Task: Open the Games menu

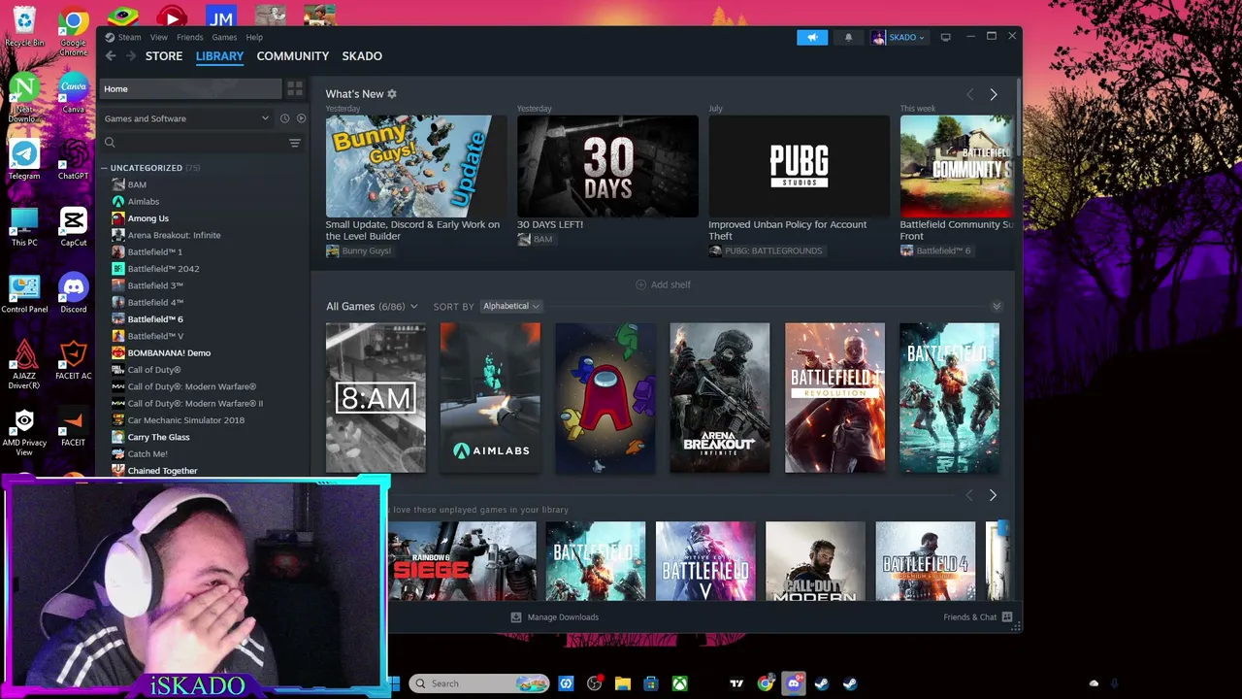Action: (x=224, y=37)
